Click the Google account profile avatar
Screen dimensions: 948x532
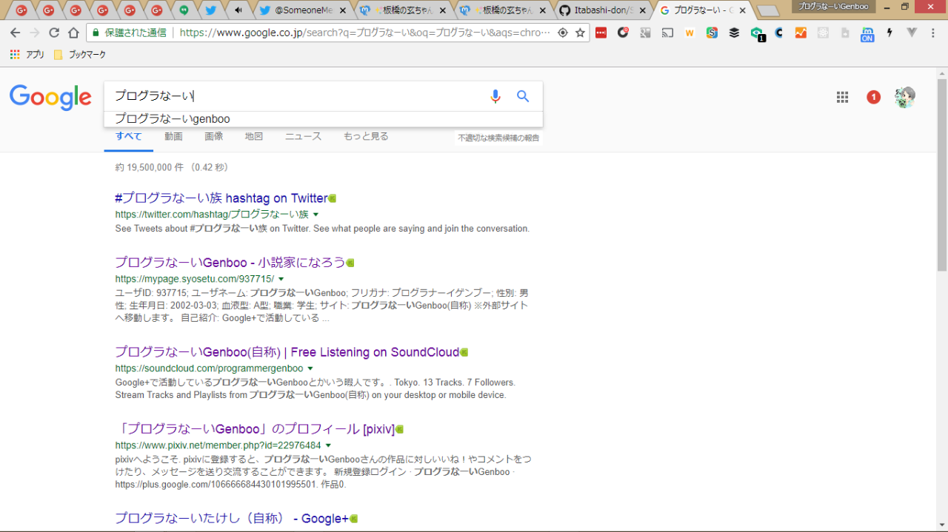904,97
